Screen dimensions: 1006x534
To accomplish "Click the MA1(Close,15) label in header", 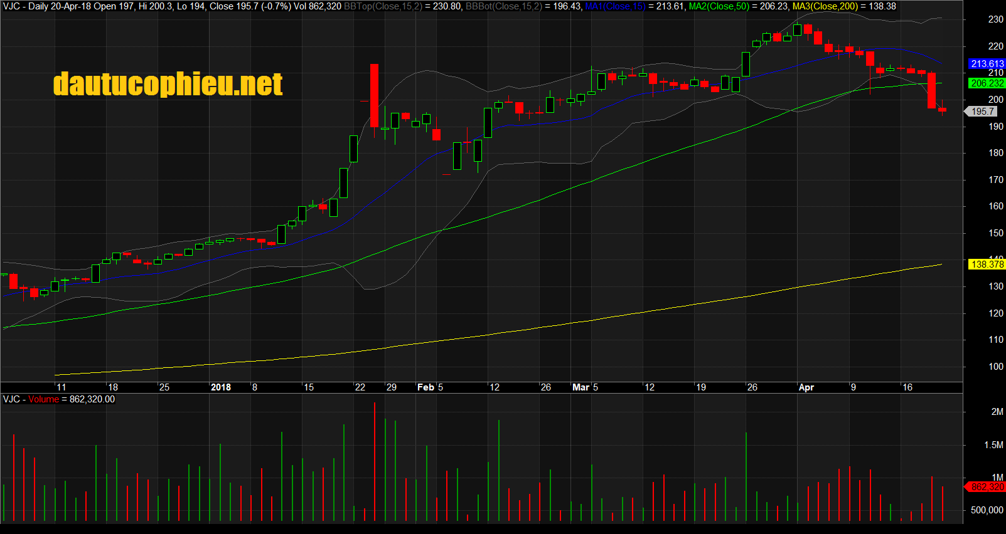I will [x=614, y=6].
